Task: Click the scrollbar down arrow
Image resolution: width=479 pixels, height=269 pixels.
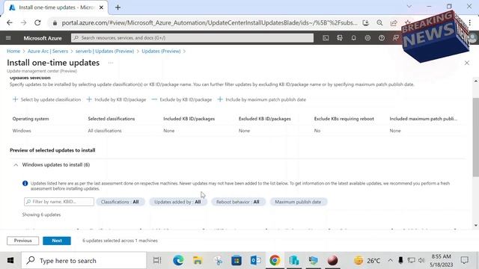Action: click(476, 226)
